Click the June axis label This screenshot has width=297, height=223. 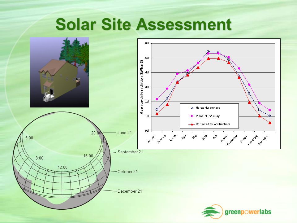tap(204, 137)
